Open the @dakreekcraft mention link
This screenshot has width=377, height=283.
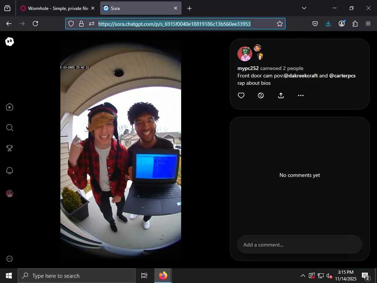[x=301, y=76]
